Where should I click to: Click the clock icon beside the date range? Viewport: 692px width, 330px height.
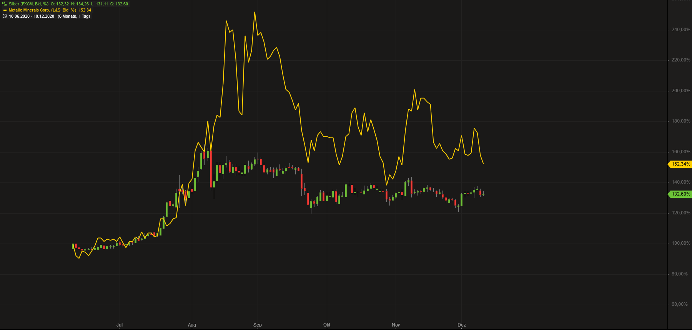[5, 16]
